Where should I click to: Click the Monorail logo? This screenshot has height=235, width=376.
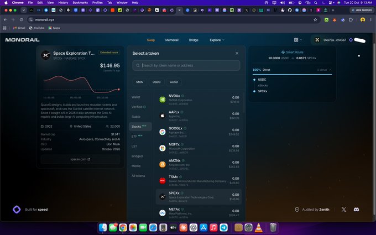(x=22, y=40)
